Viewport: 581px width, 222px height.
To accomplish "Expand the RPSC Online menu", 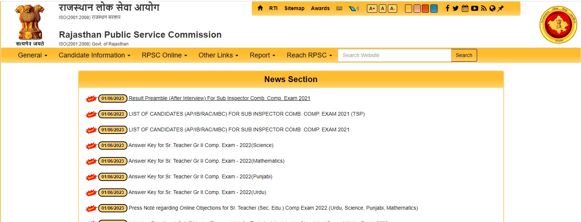I will click(164, 55).
